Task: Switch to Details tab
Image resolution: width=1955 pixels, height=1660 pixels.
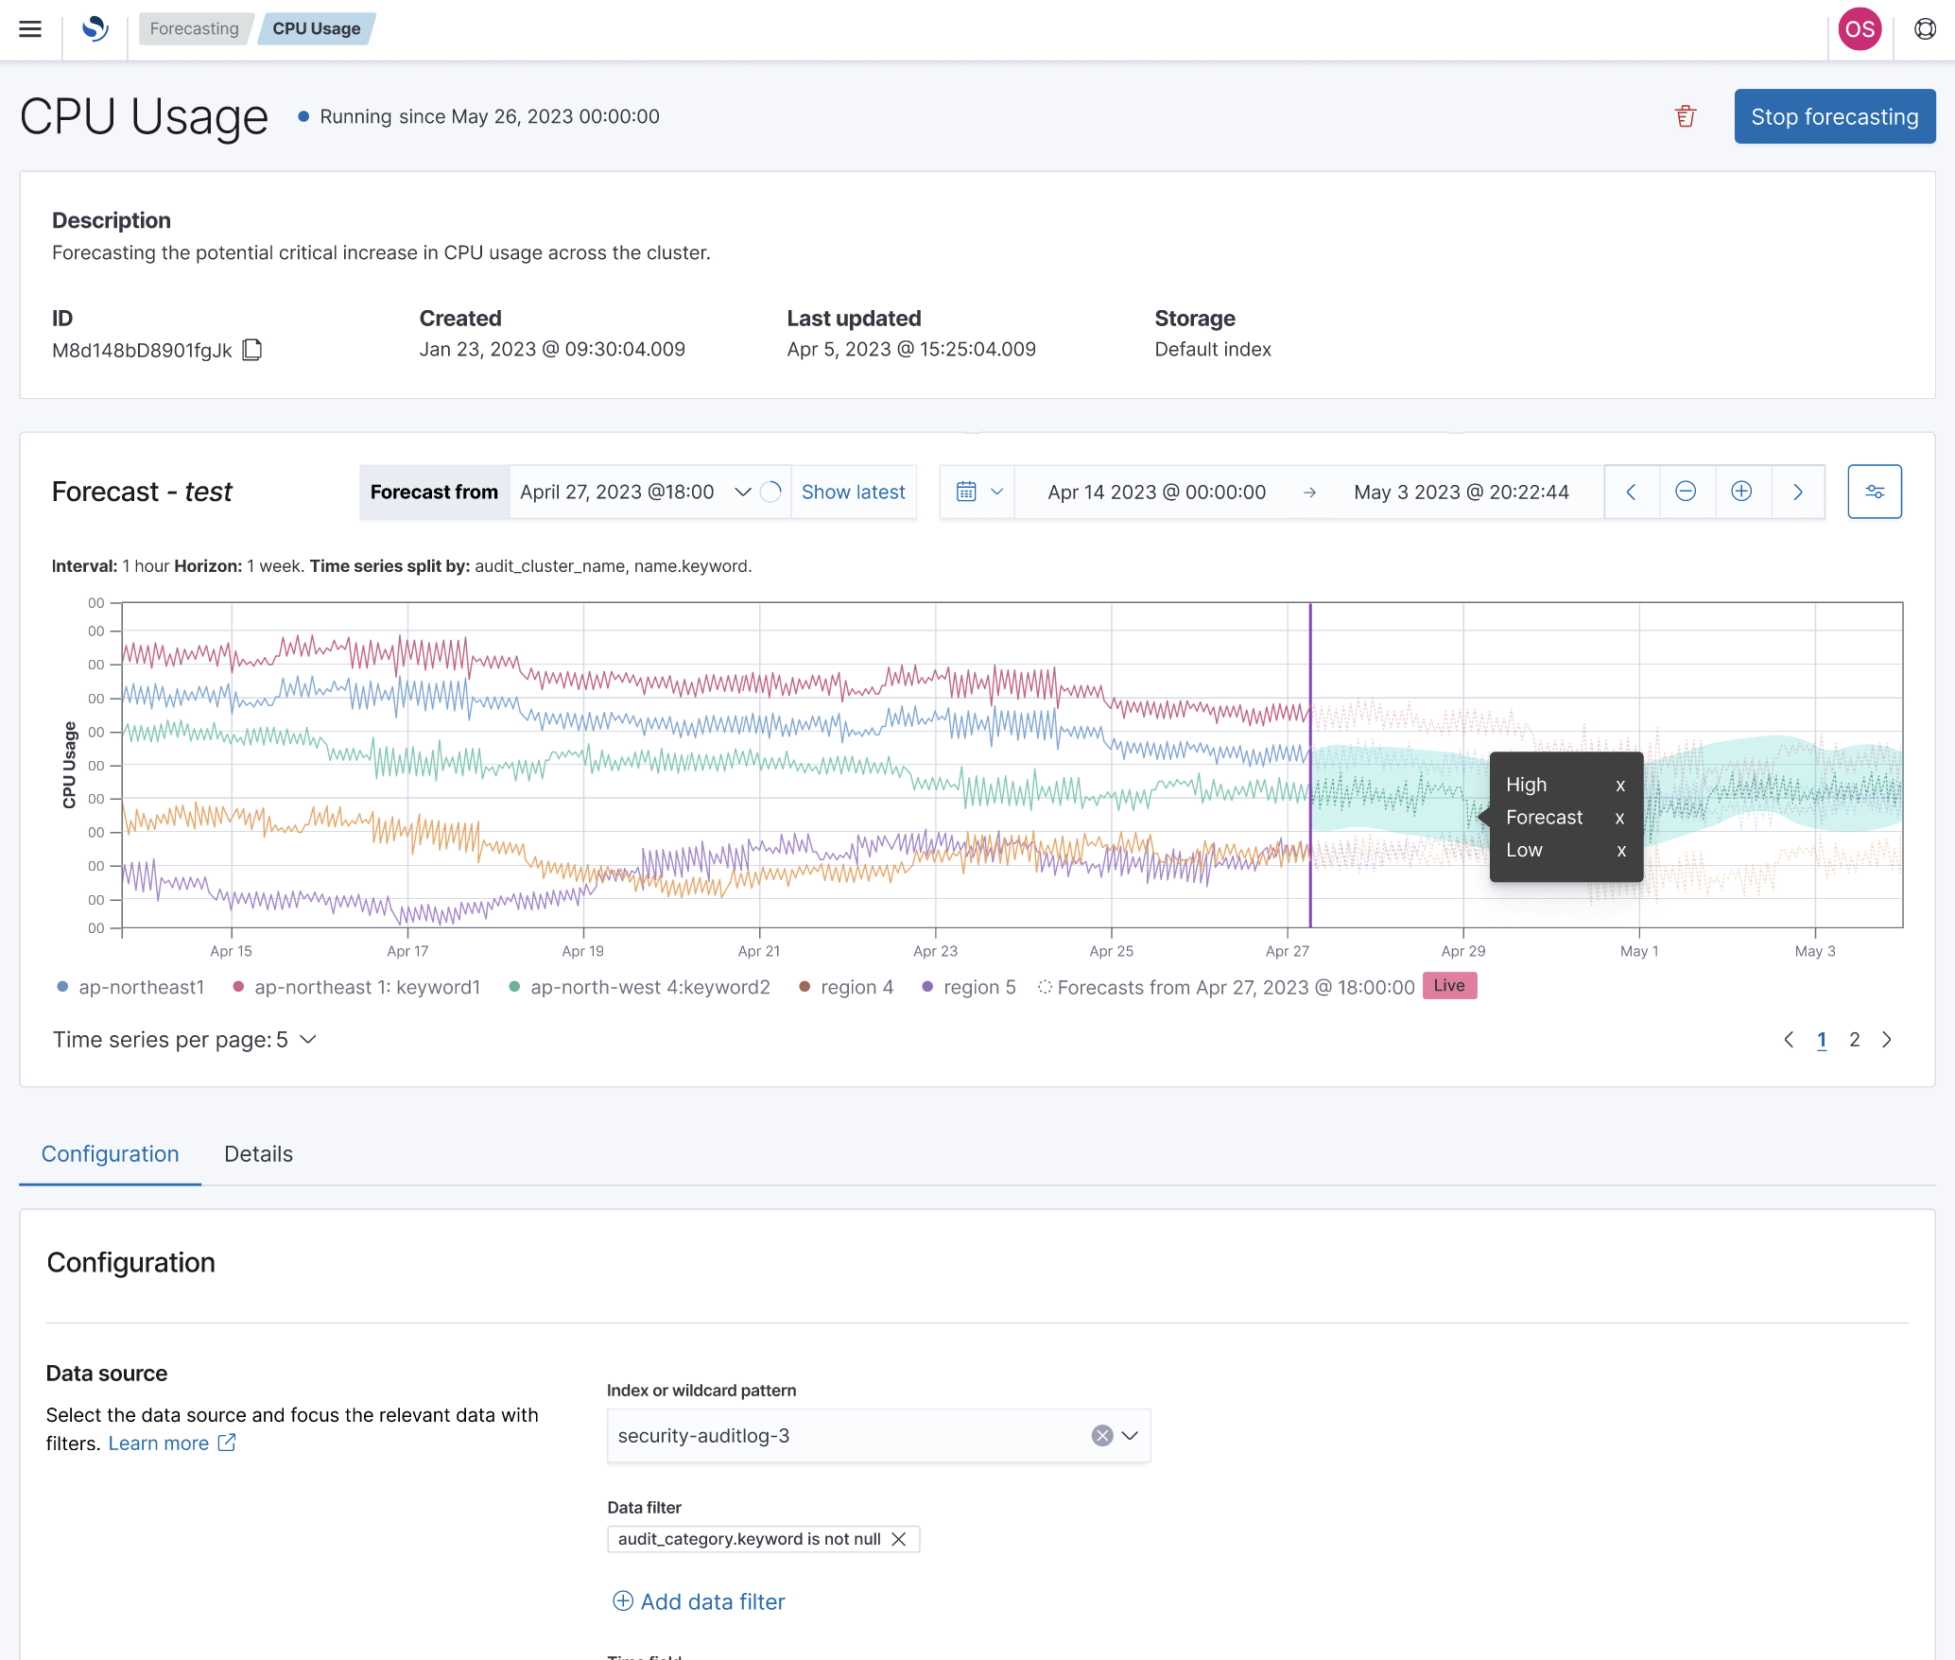Action: (x=259, y=1152)
